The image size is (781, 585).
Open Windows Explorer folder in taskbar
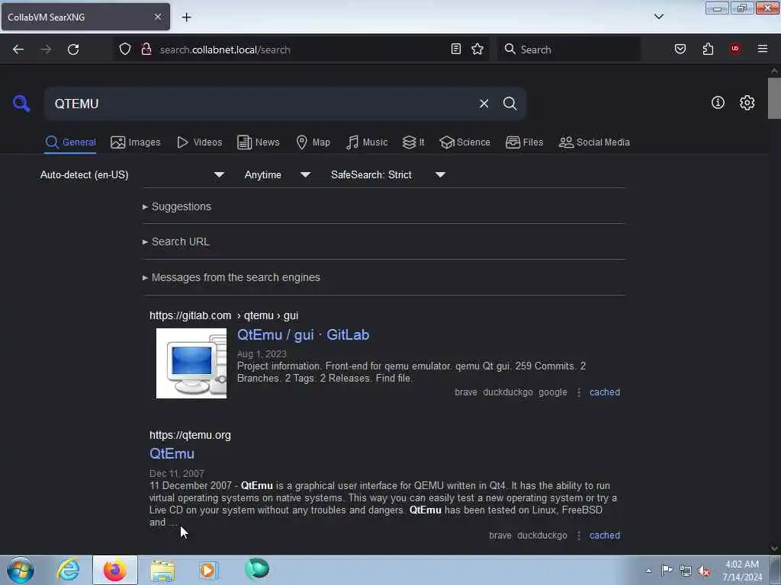click(x=162, y=570)
